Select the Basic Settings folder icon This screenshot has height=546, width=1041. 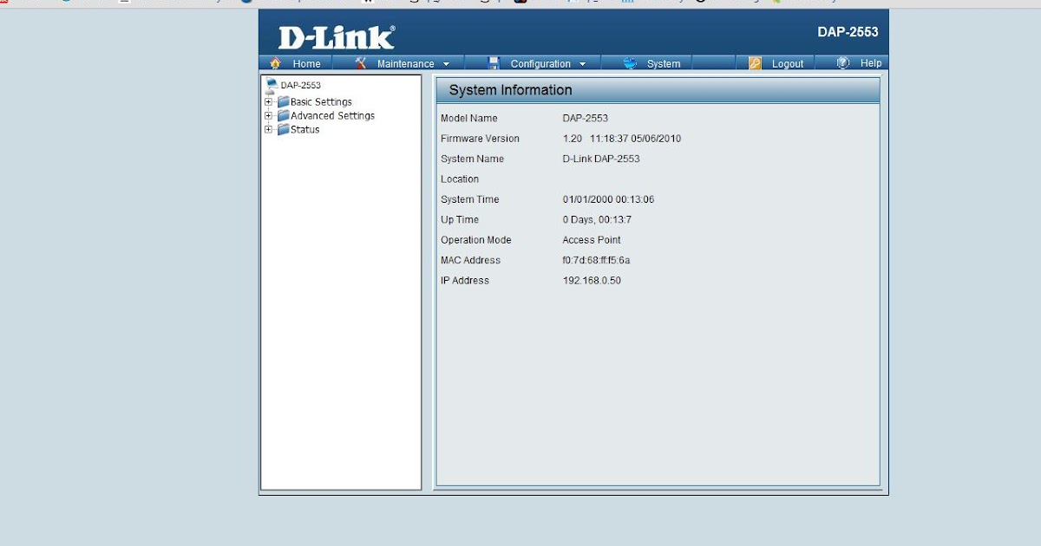tap(284, 101)
